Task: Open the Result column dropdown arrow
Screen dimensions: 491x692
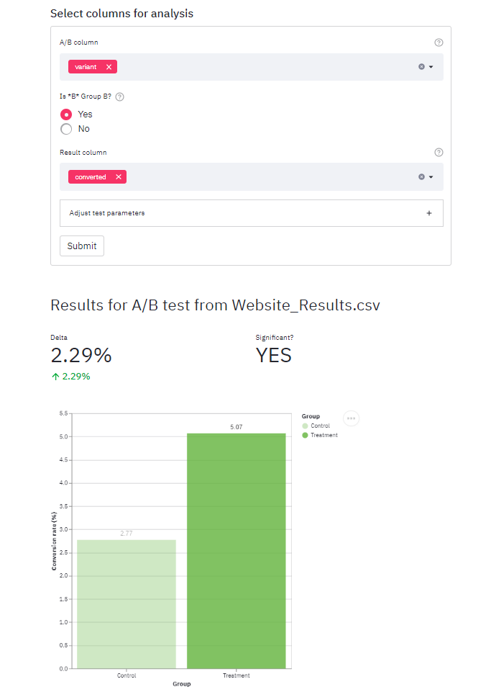Action: tap(431, 177)
